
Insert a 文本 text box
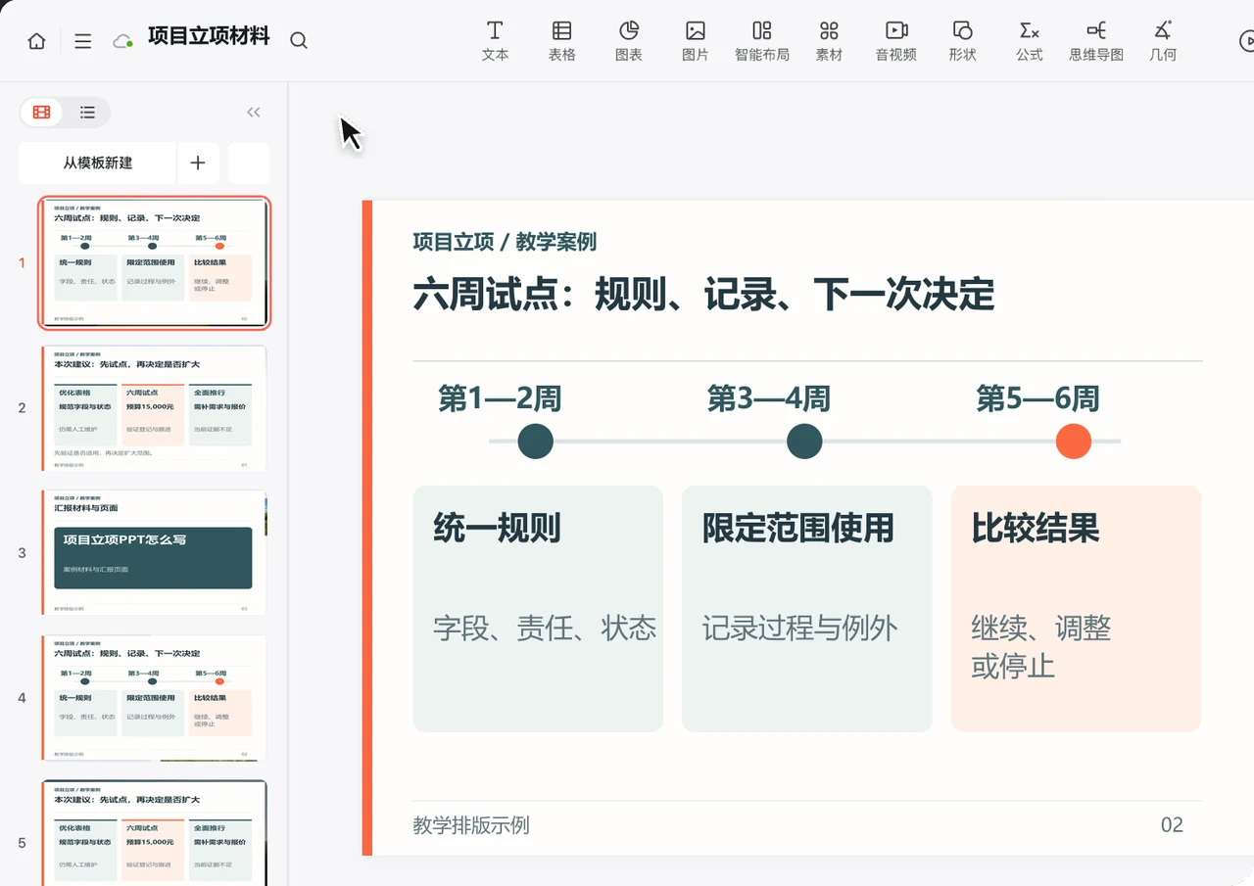[496, 41]
